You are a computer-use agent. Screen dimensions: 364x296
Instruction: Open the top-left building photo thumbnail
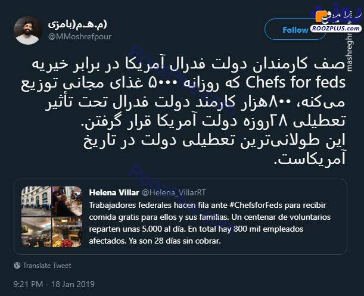point(36,201)
